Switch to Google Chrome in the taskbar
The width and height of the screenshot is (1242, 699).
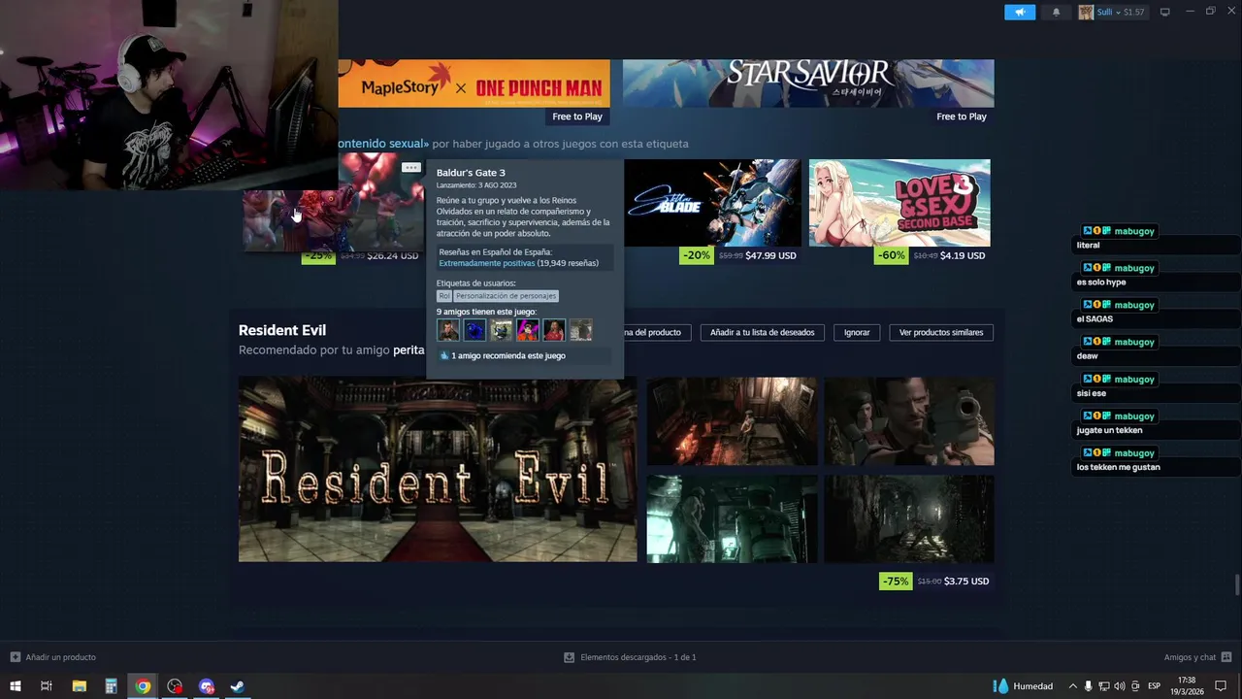(143, 686)
